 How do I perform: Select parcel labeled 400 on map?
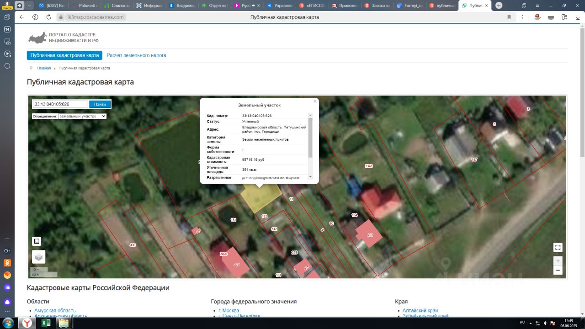(x=133, y=245)
